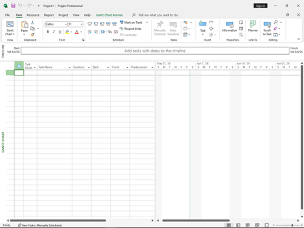The image size is (304, 228).
Task: Switch to Task Usage view in status bar
Action: coord(238,225)
